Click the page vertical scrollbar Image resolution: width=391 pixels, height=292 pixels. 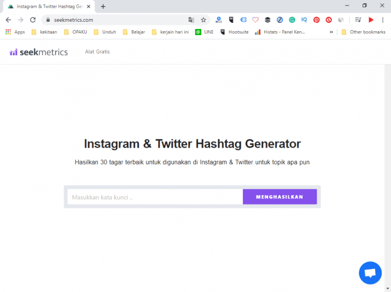pos(388,177)
